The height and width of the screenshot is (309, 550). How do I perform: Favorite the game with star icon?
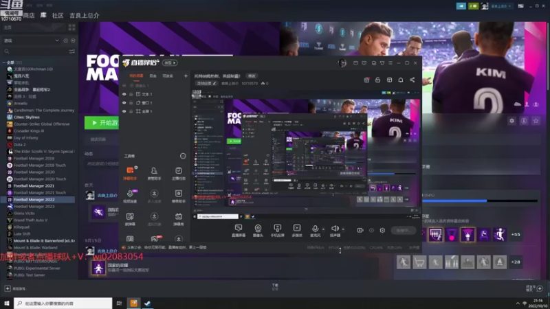(x=536, y=121)
